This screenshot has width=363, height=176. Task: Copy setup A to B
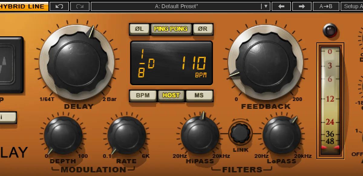point(326,6)
